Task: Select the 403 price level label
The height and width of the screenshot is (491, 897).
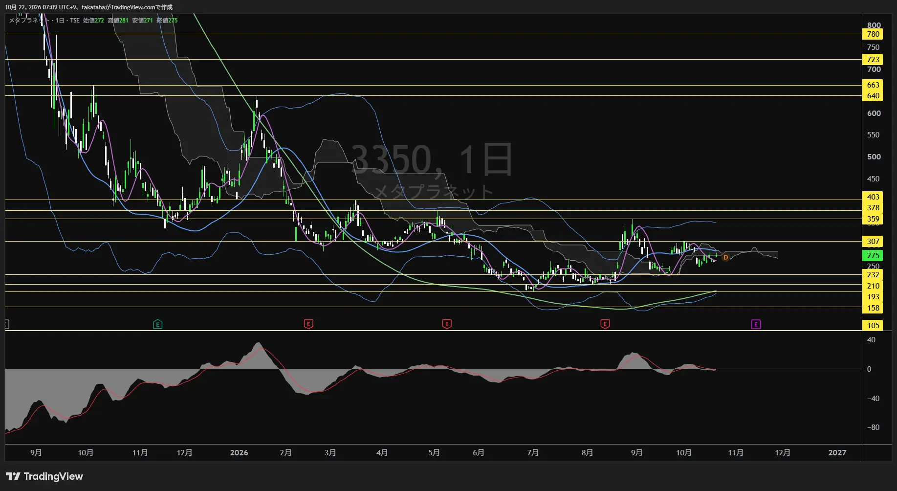Action: 873,197
